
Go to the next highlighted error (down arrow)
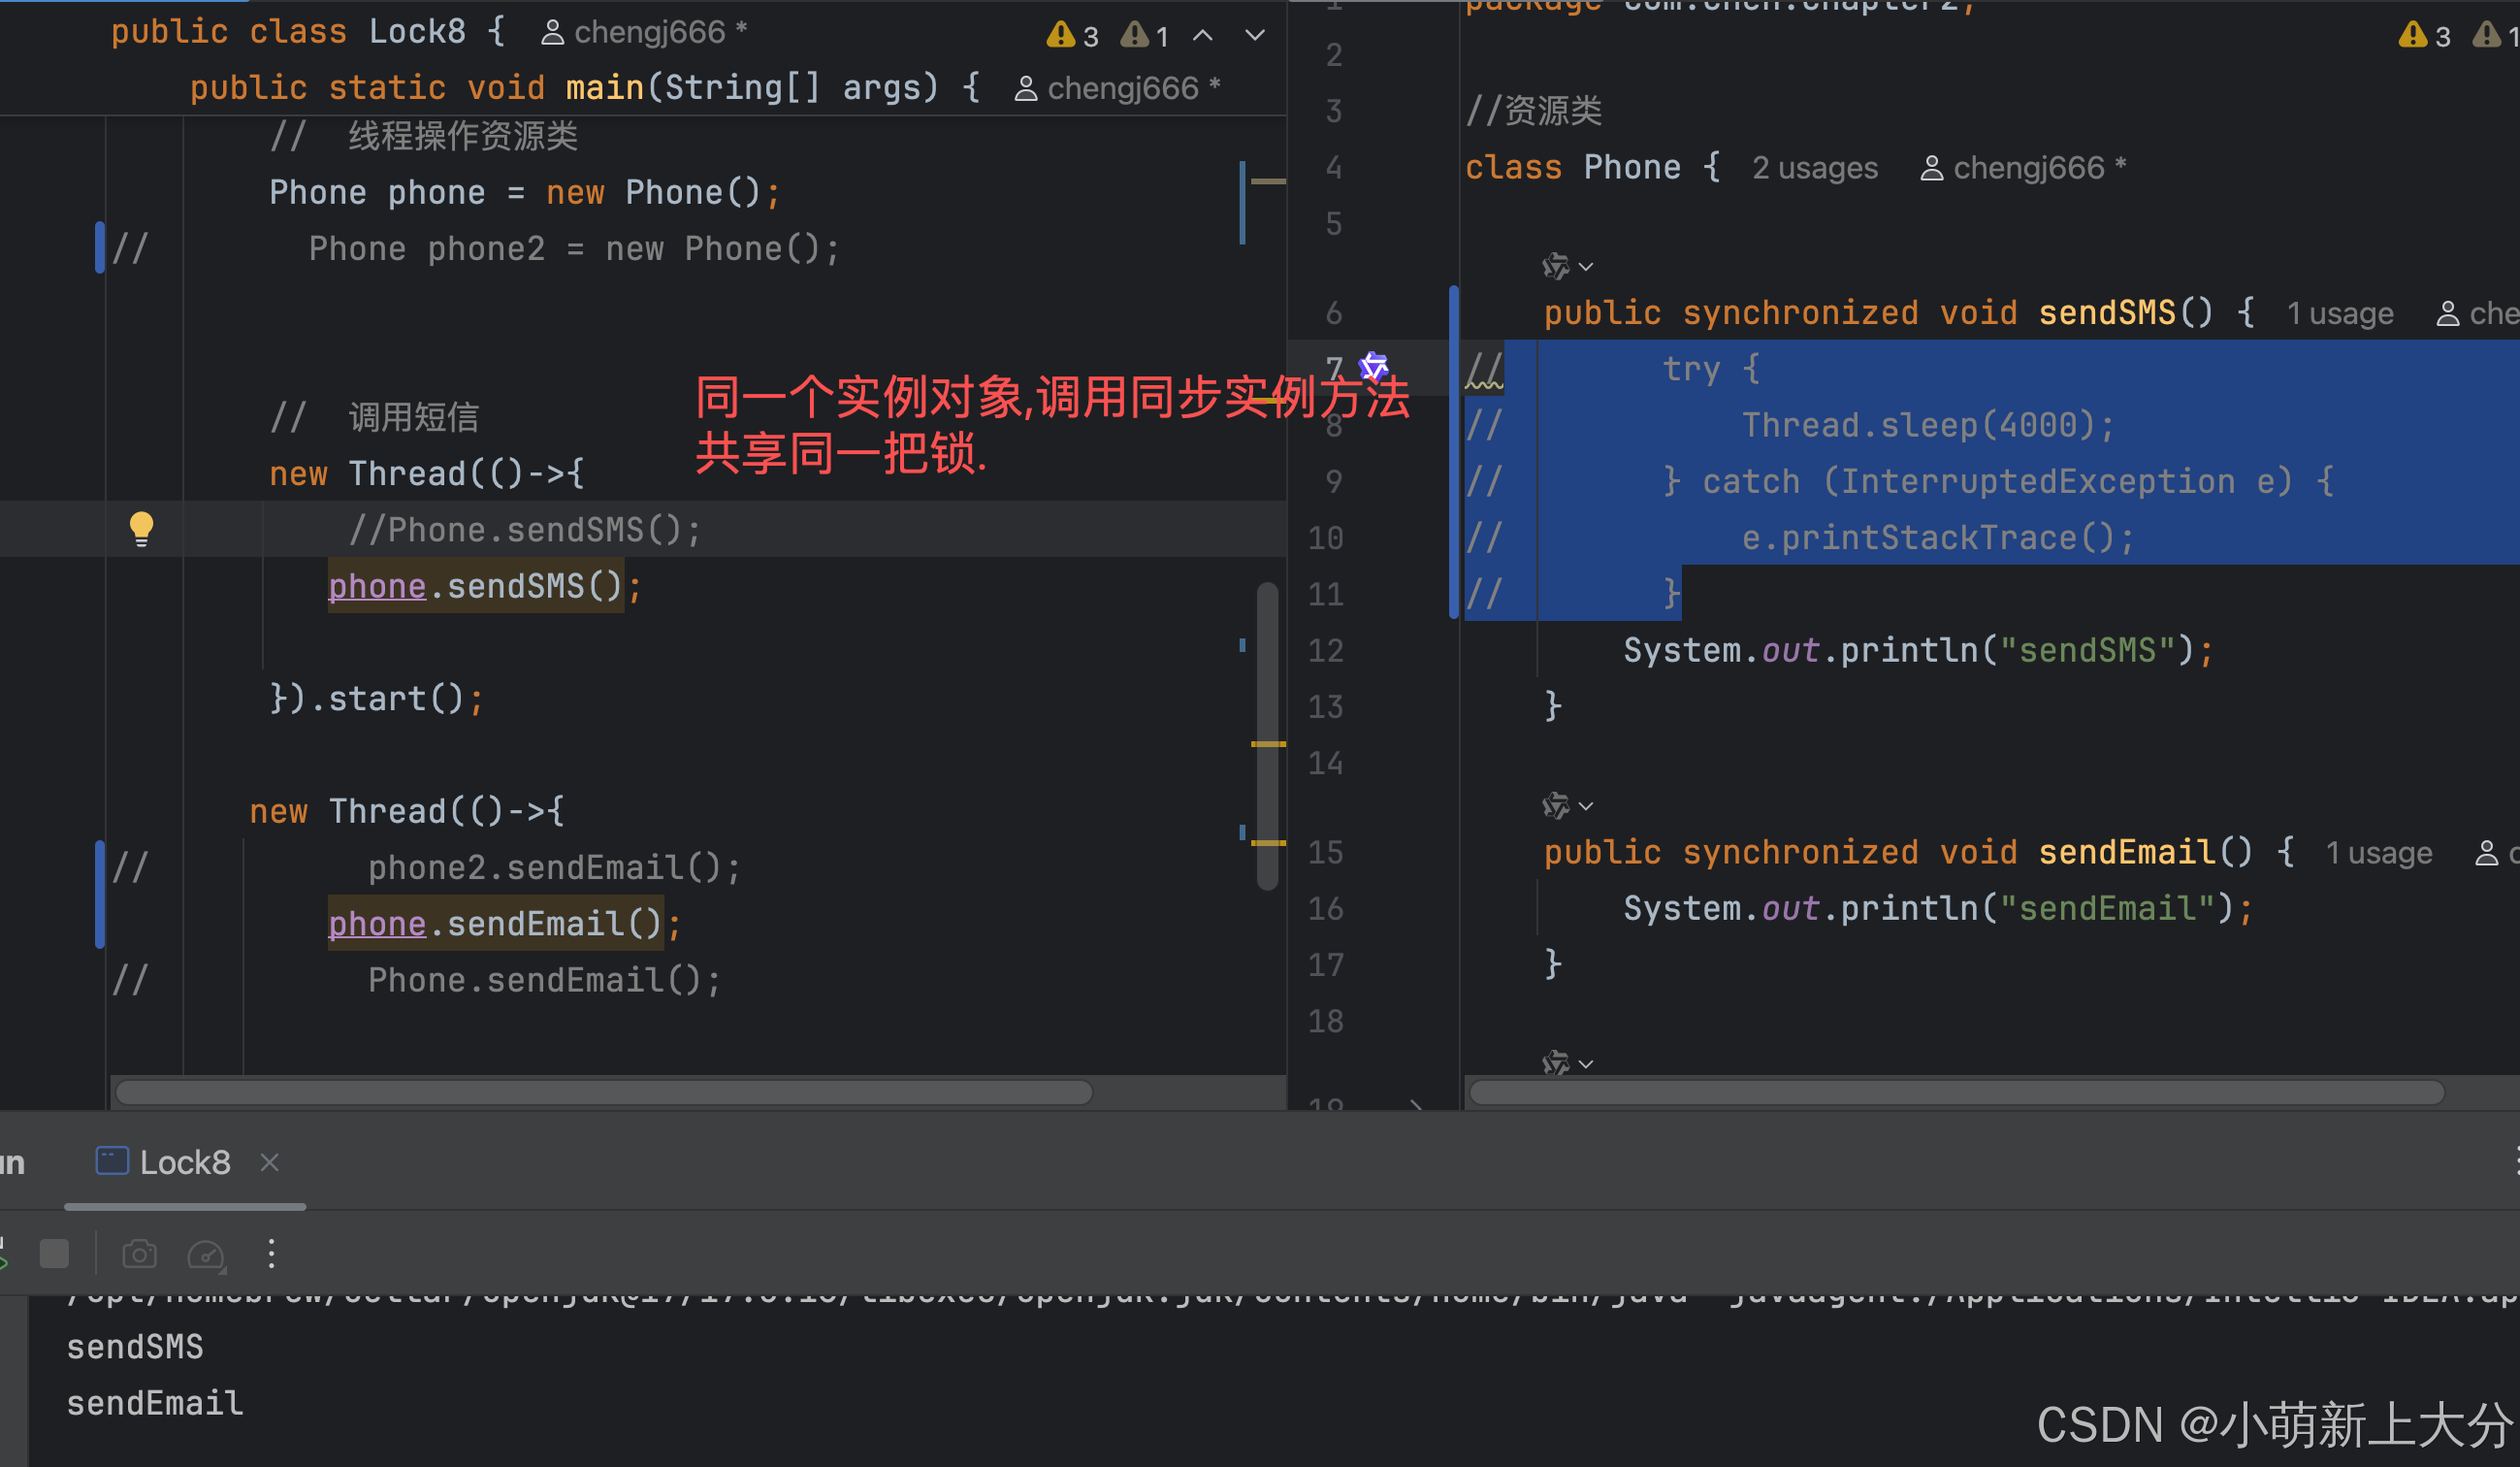1255,36
